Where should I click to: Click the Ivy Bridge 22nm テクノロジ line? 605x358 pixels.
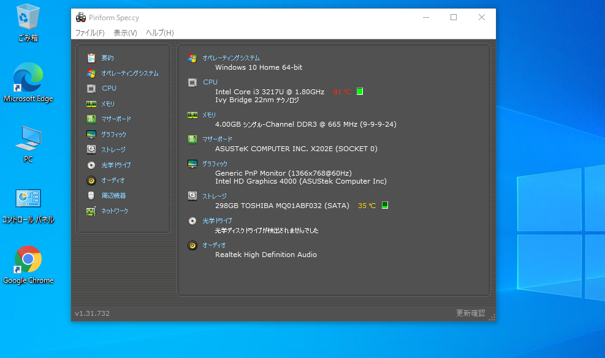coord(257,100)
